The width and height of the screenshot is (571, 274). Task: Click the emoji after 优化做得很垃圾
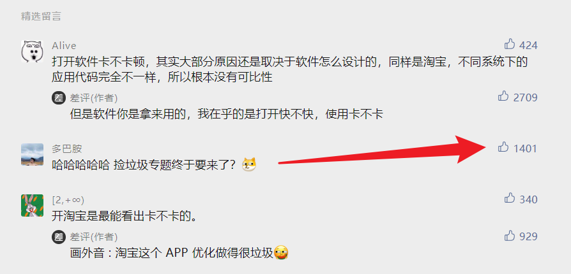point(281,252)
